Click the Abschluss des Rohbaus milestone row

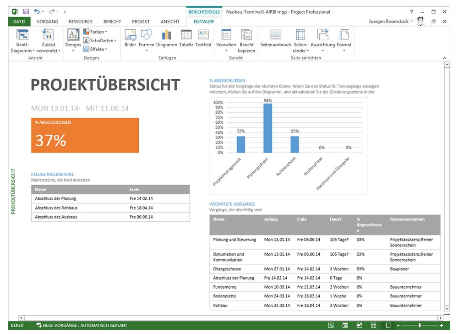(110, 208)
